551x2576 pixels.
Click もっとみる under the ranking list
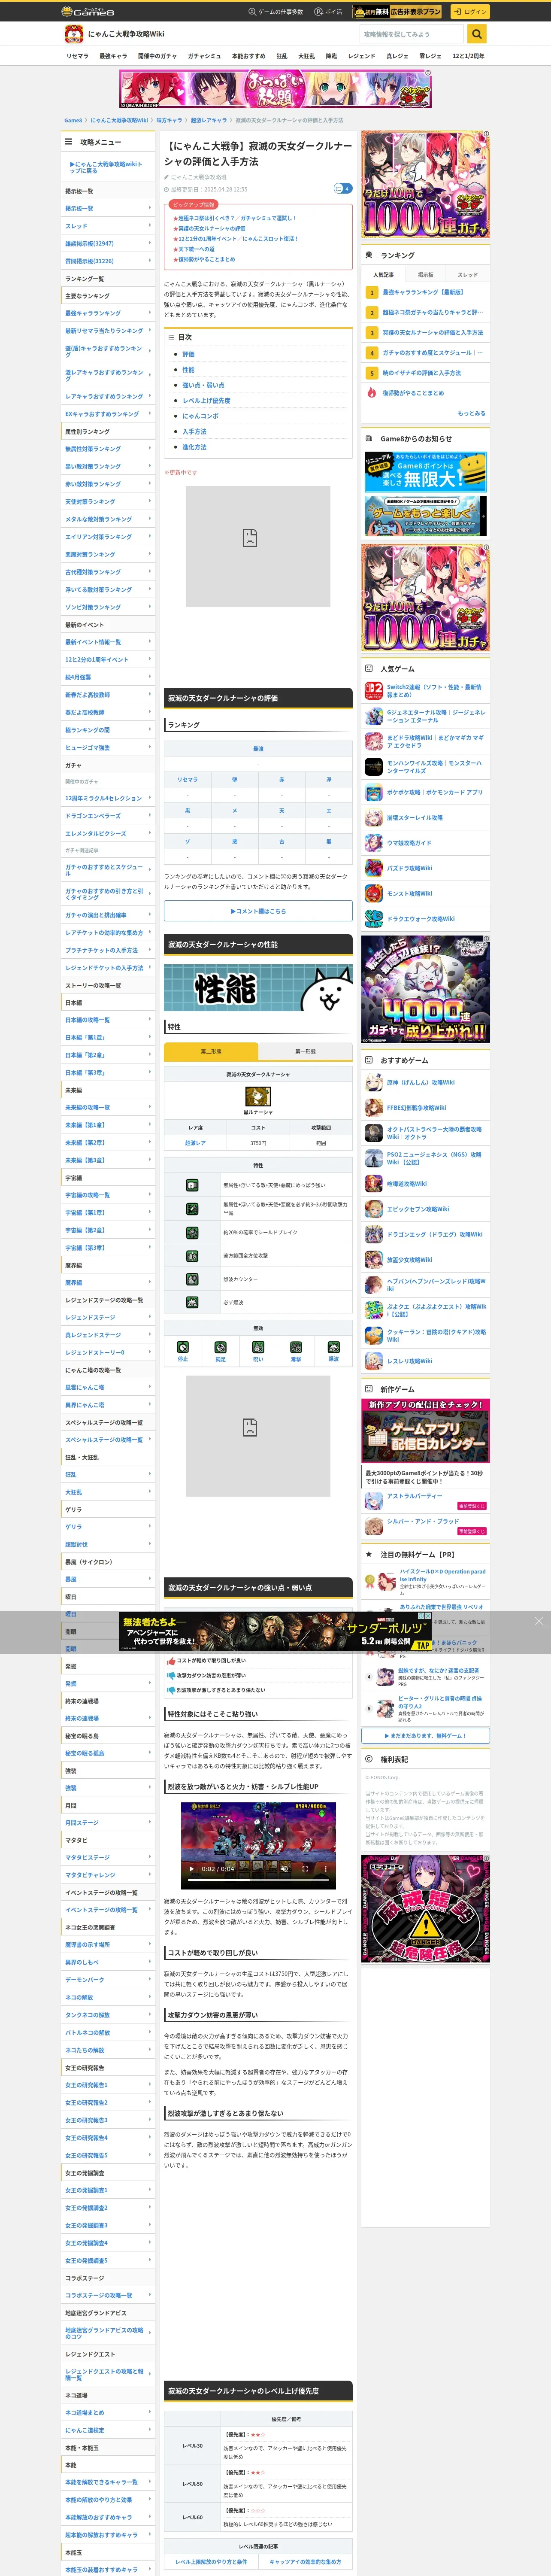[471, 413]
